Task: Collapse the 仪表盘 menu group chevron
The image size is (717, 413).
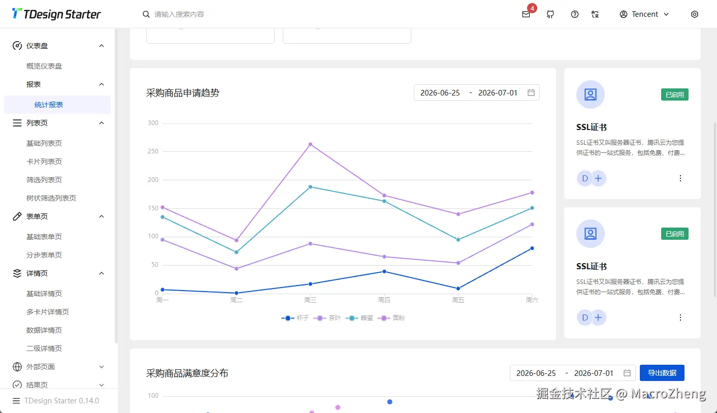Action: (x=102, y=46)
